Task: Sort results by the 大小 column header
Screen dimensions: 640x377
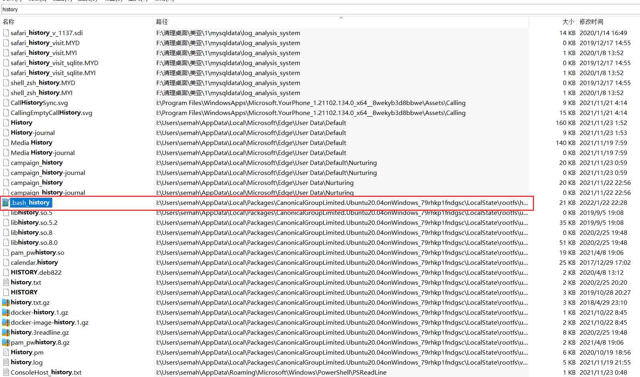Action: coord(568,22)
